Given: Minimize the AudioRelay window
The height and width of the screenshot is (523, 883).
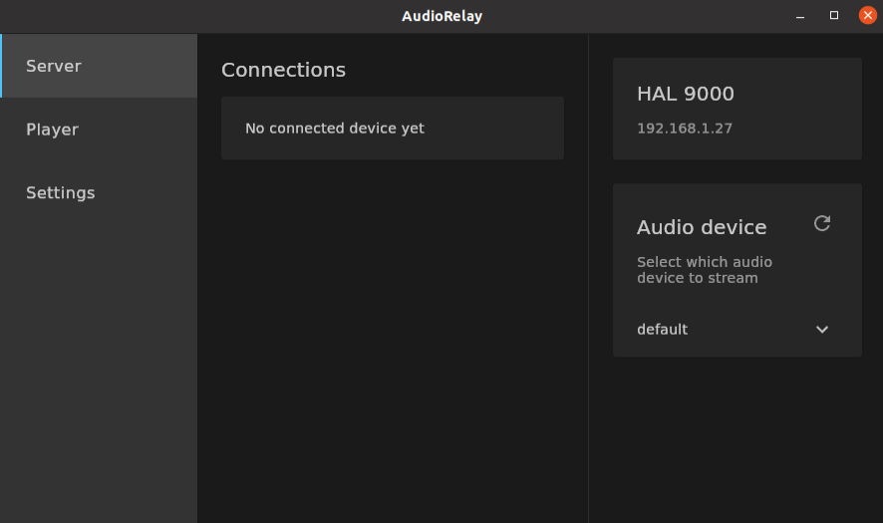Looking at the screenshot, I should [x=800, y=16].
